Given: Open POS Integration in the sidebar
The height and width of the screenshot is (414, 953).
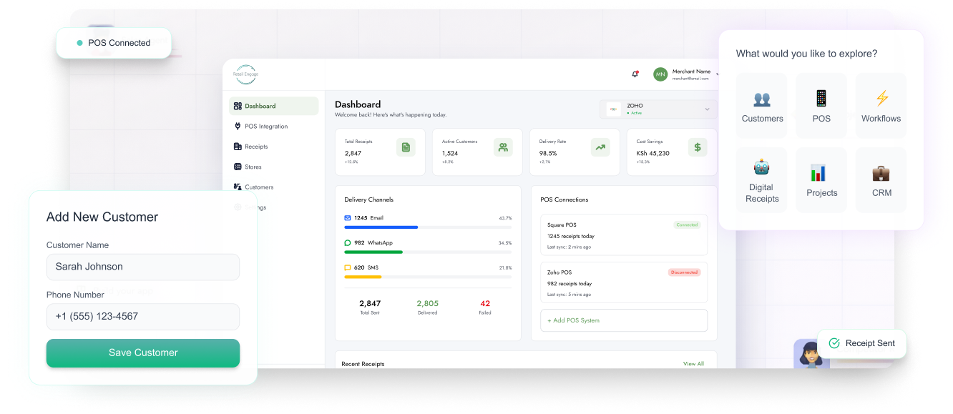Looking at the screenshot, I should 265,127.
